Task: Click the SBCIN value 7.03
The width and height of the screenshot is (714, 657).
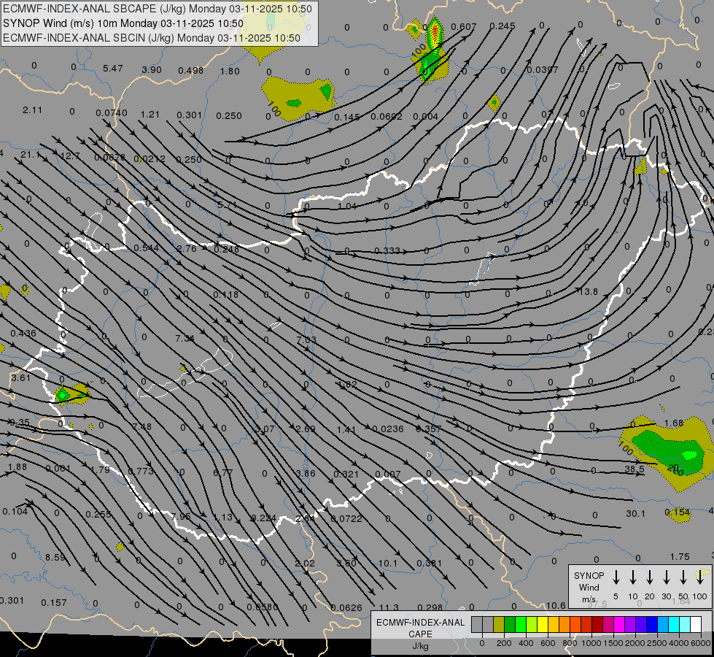Action: point(306,339)
